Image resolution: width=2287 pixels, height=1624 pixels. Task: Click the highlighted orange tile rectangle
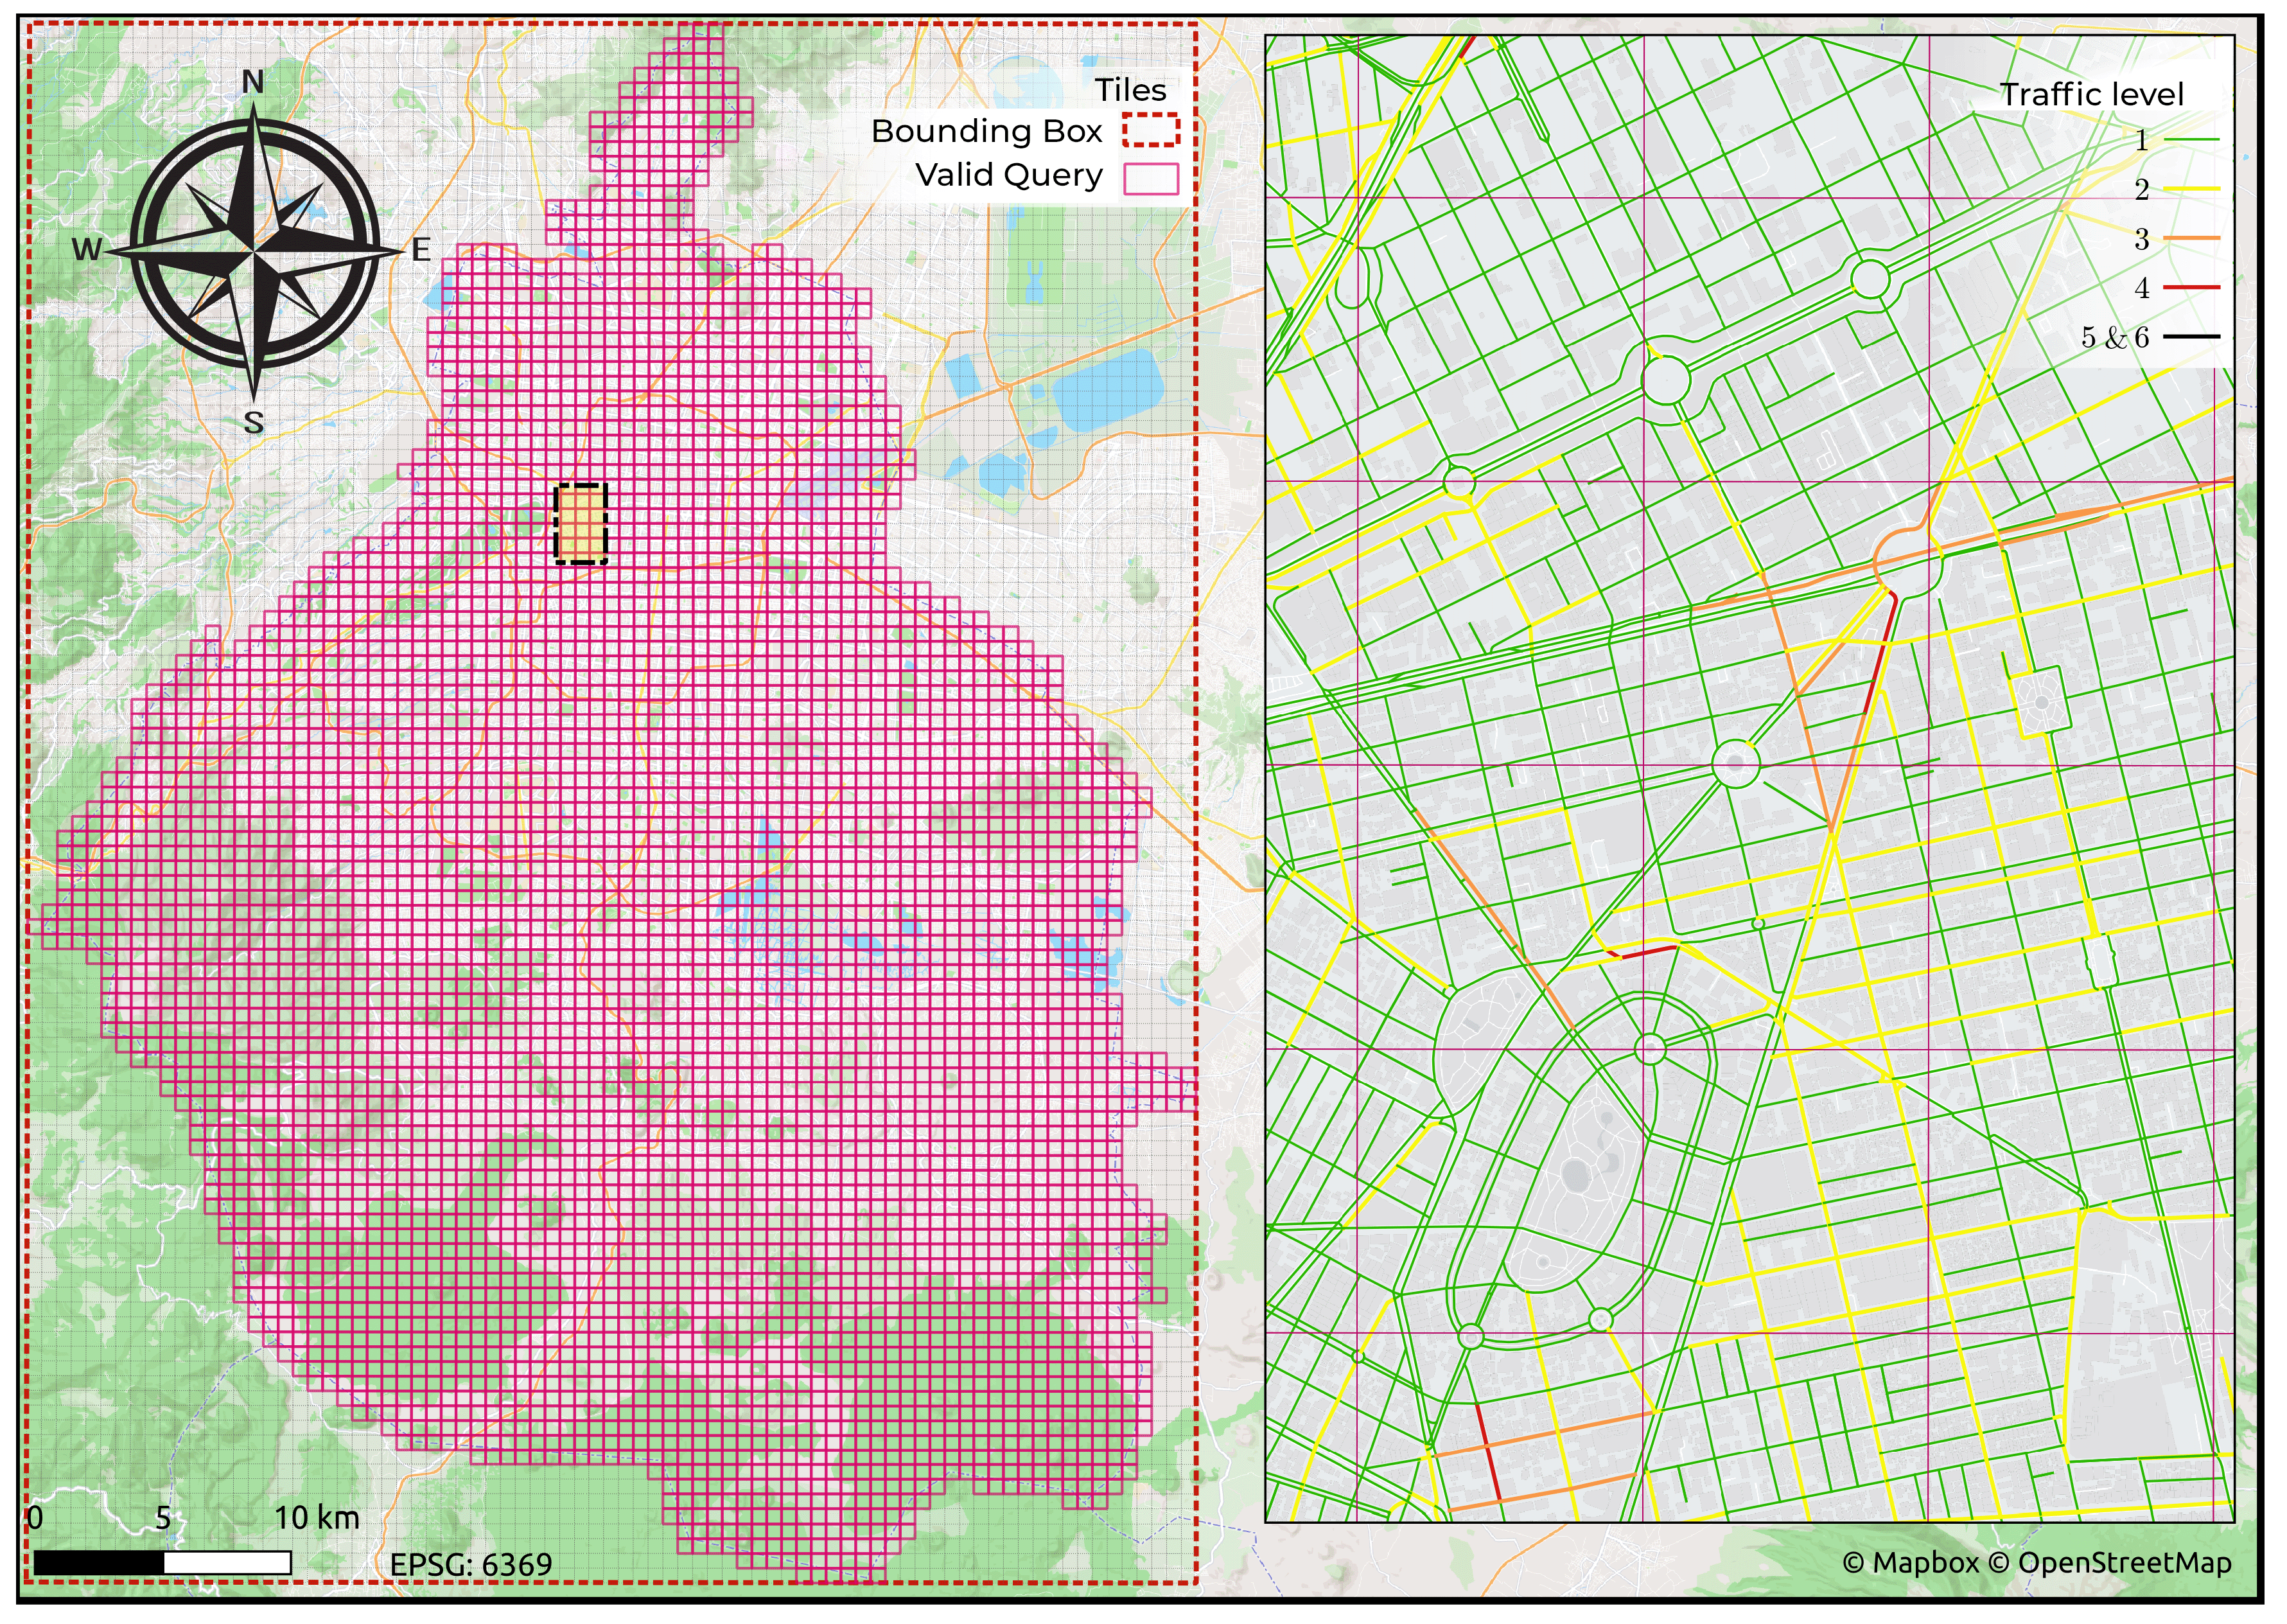coord(581,524)
